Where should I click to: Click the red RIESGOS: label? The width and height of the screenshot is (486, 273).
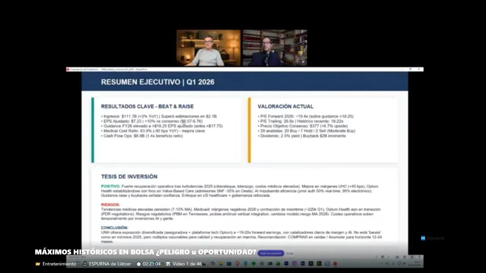110,205
